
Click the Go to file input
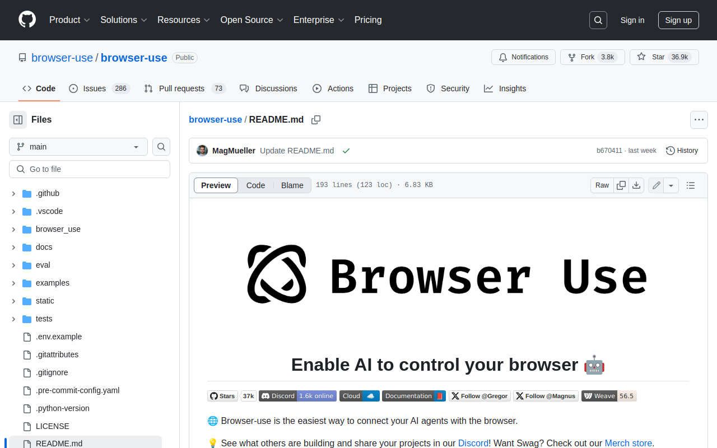pos(90,169)
